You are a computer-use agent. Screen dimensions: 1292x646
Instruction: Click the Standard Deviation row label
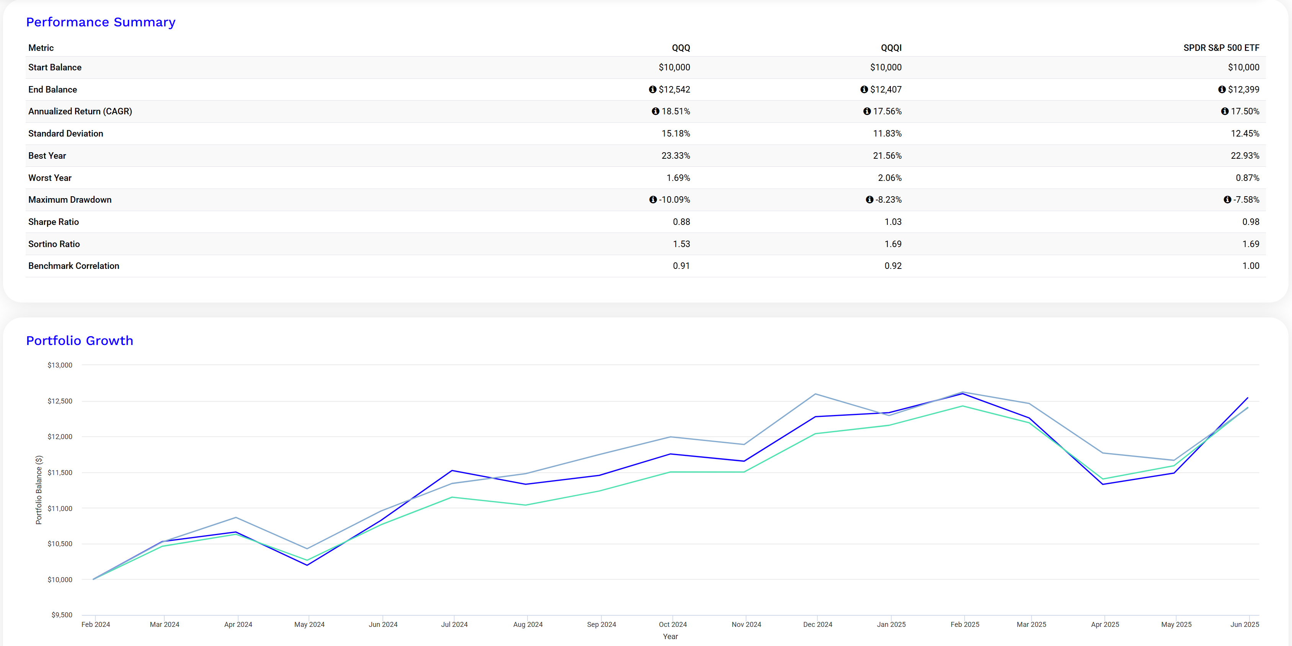(x=66, y=133)
